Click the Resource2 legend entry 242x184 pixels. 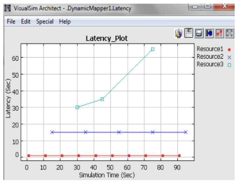point(210,56)
